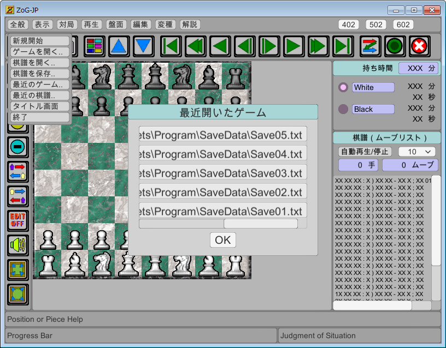Choose 新規開始 from the menu

pos(40,41)
